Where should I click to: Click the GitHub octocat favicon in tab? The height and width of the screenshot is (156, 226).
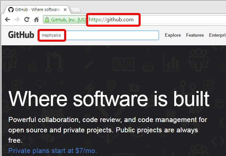(x=11, y=10)
